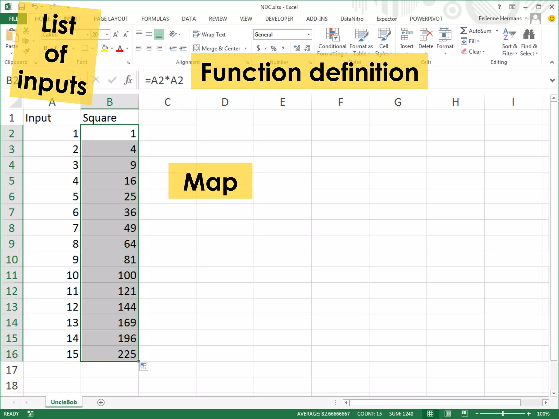Open the FORMULAS ribbon tab
Screen dimensions: 559x419
click(155, 19)
